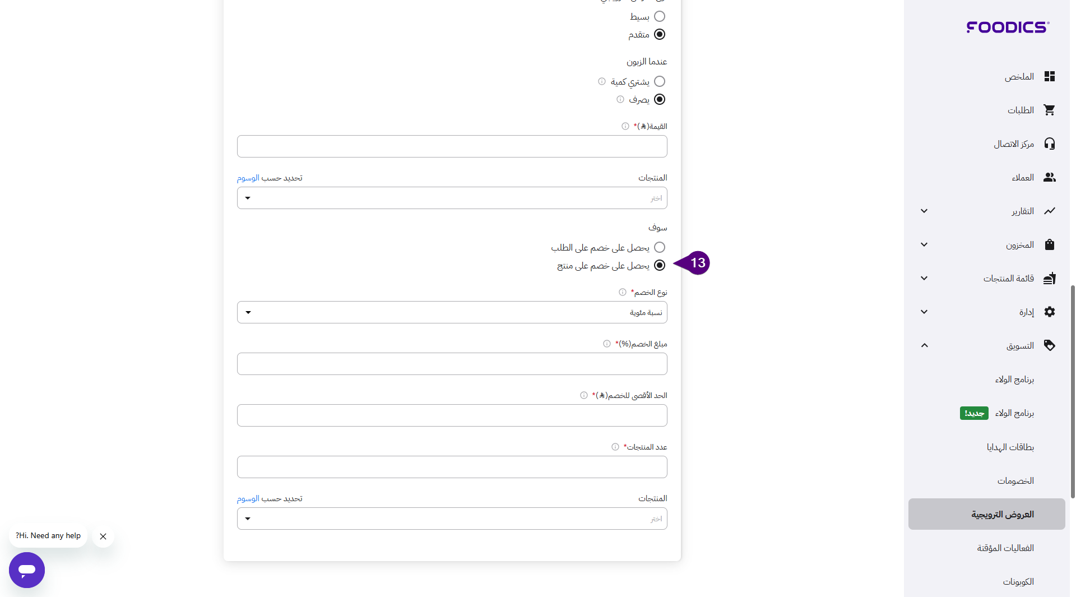Select the بسيط radio option
Viewport: 1076px width, 597px height.
tap(660, 17)
